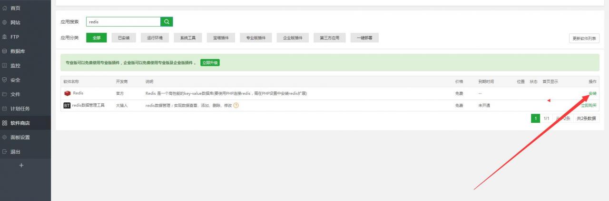The height and width of the screenshot is (201, 609).
Task: Click 安装 link for Redis
Action: pos(592,93)
